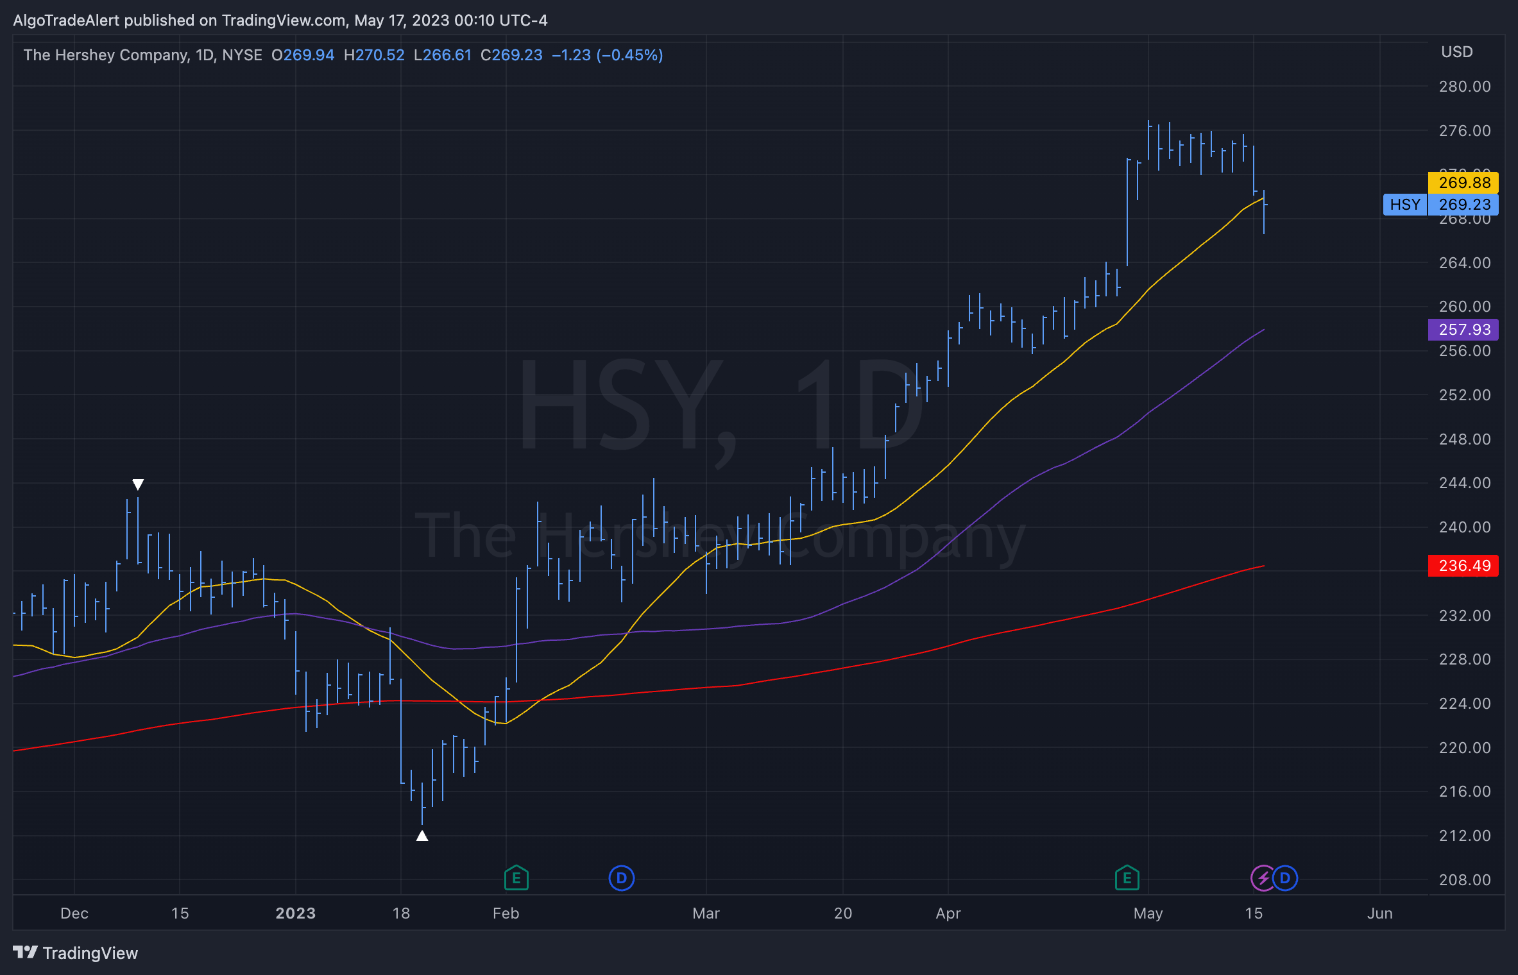Click the HSY price label tag

point(1404,205)
